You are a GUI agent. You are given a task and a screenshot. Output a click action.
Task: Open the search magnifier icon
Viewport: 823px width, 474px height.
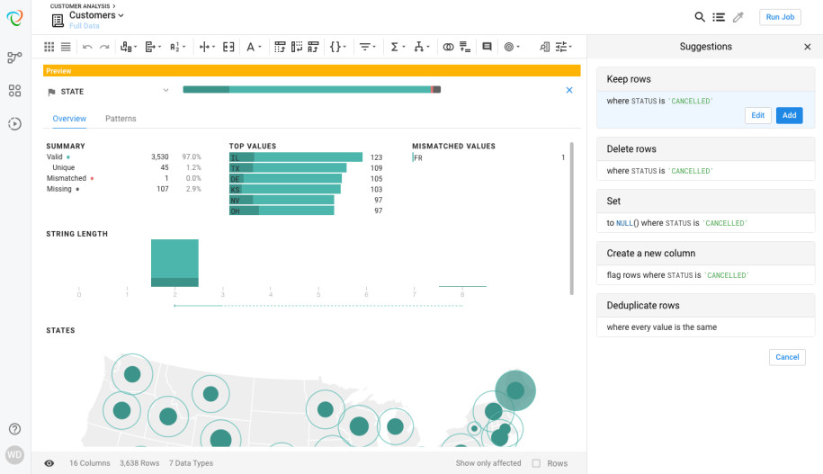700,17
